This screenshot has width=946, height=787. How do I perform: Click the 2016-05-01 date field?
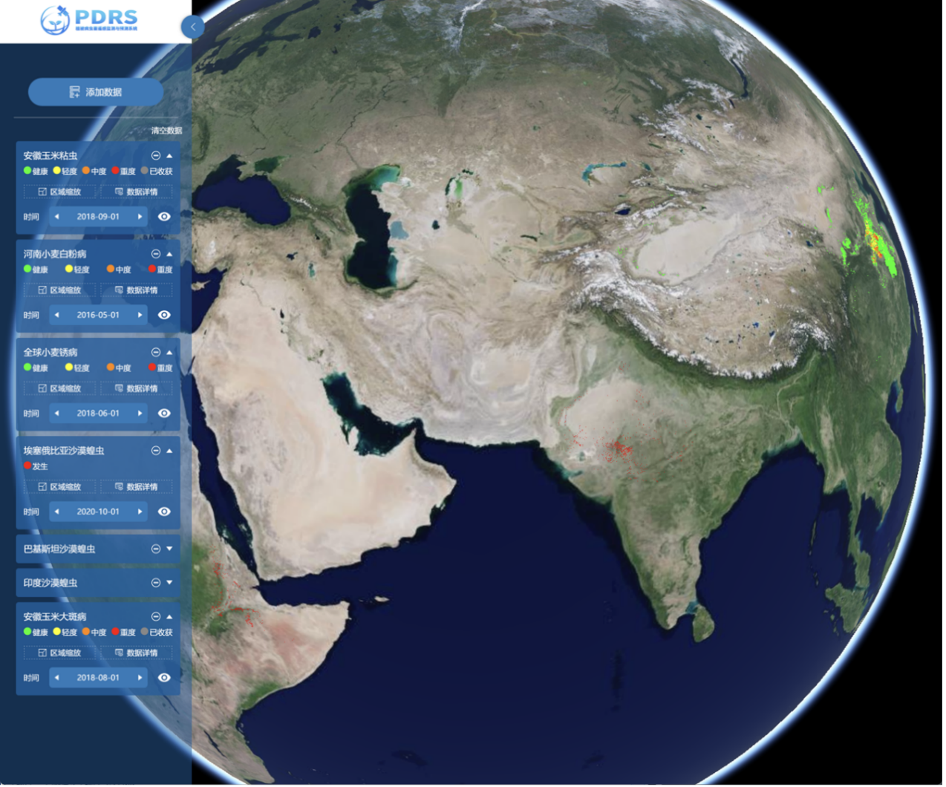coord(98,315)
